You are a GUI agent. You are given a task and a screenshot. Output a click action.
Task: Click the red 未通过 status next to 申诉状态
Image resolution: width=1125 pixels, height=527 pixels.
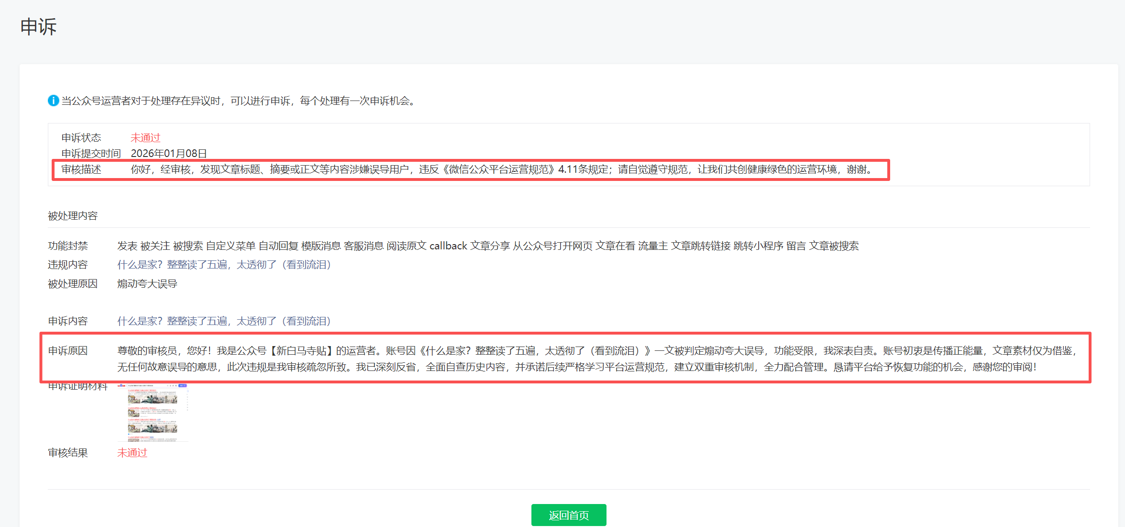[145, 138]
